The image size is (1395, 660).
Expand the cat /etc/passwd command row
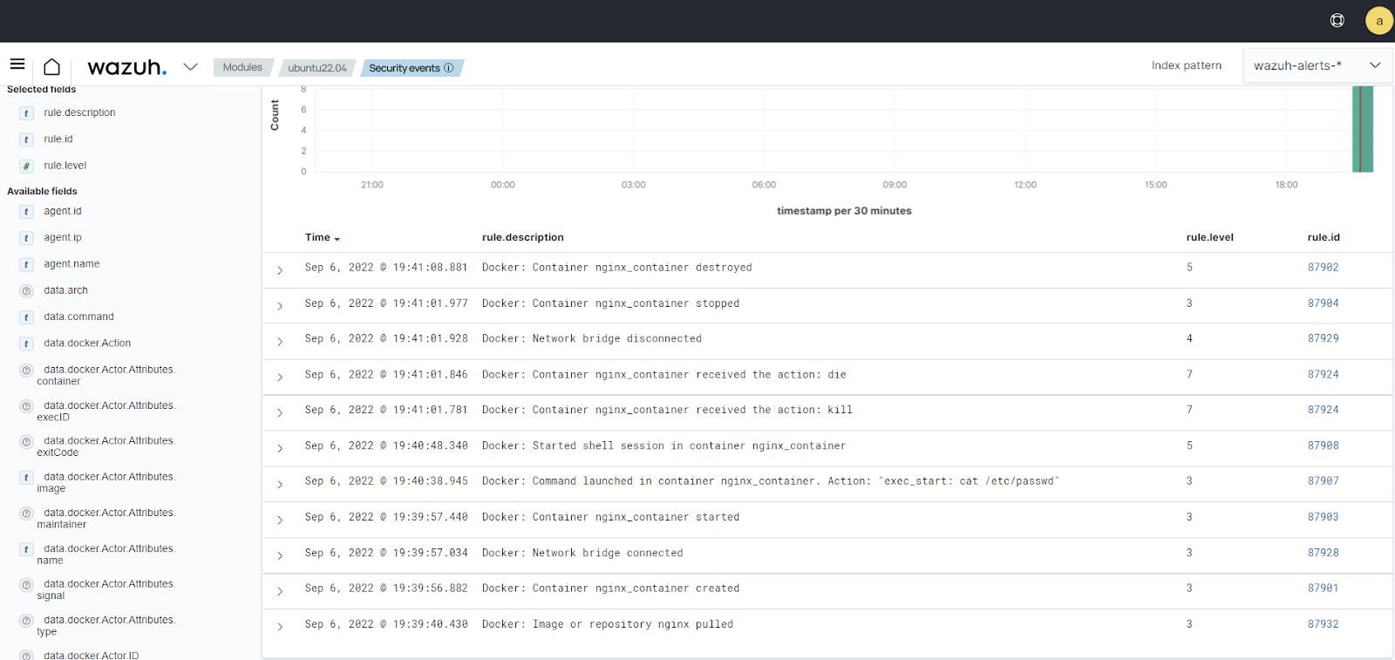point(280,484)
